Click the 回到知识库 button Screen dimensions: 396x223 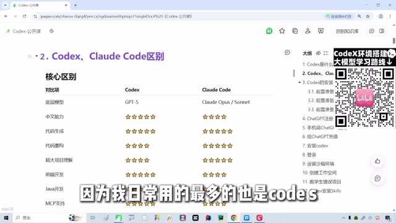[347, 31]
